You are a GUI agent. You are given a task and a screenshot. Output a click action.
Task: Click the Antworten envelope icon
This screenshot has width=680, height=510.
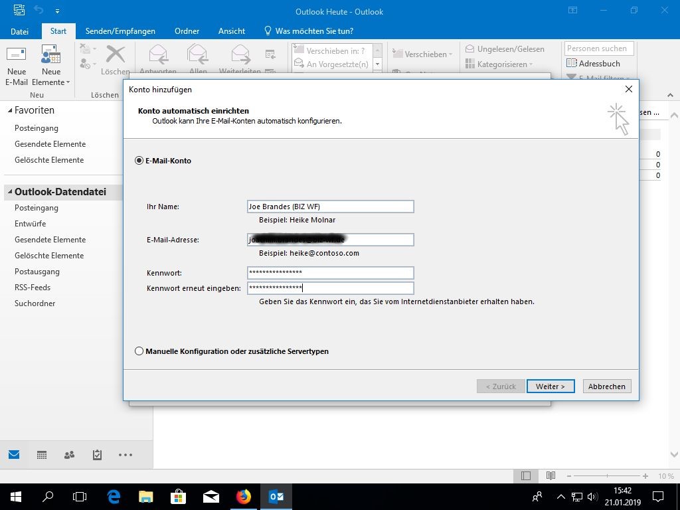pos(158,55)
